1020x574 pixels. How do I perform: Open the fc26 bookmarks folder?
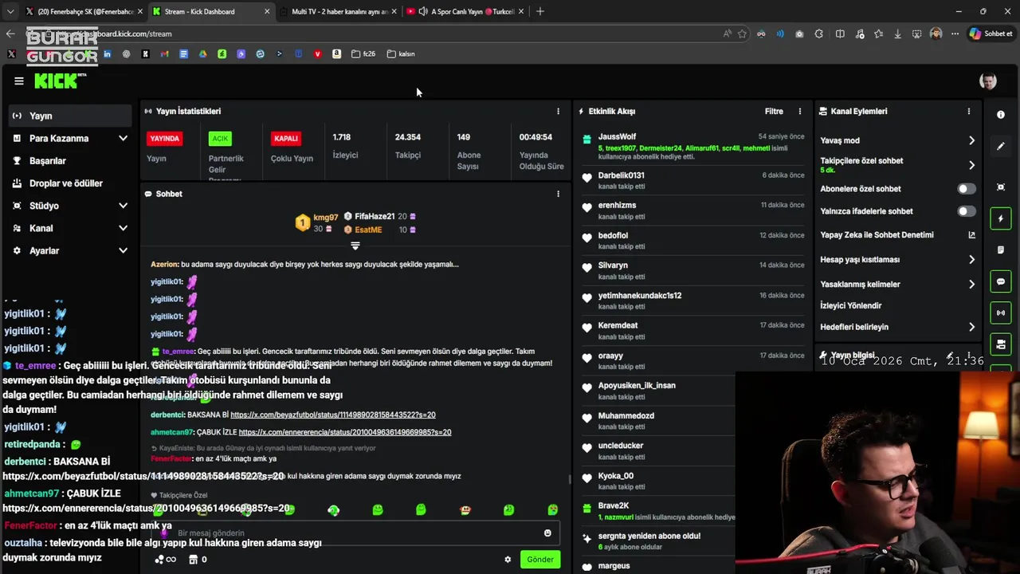(x=363, y=54)
